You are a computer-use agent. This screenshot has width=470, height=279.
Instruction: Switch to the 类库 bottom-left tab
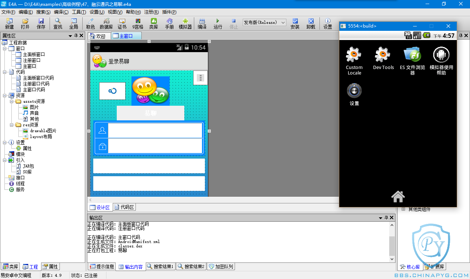click(10, 267)
